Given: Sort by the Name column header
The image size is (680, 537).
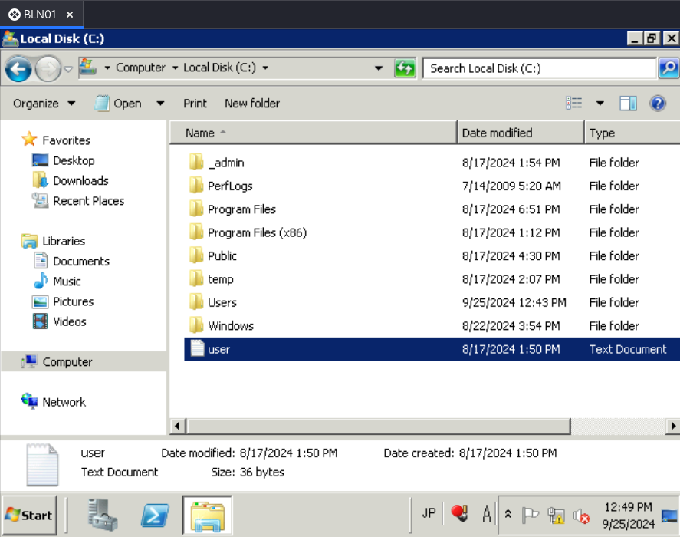Looking at the screenshot, I should (313, 133).
